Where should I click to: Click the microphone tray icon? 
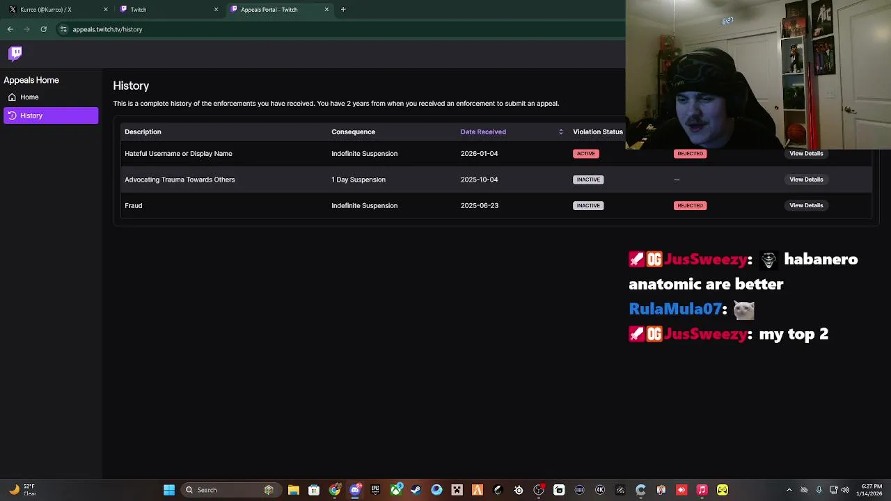(x=819, y=490)
